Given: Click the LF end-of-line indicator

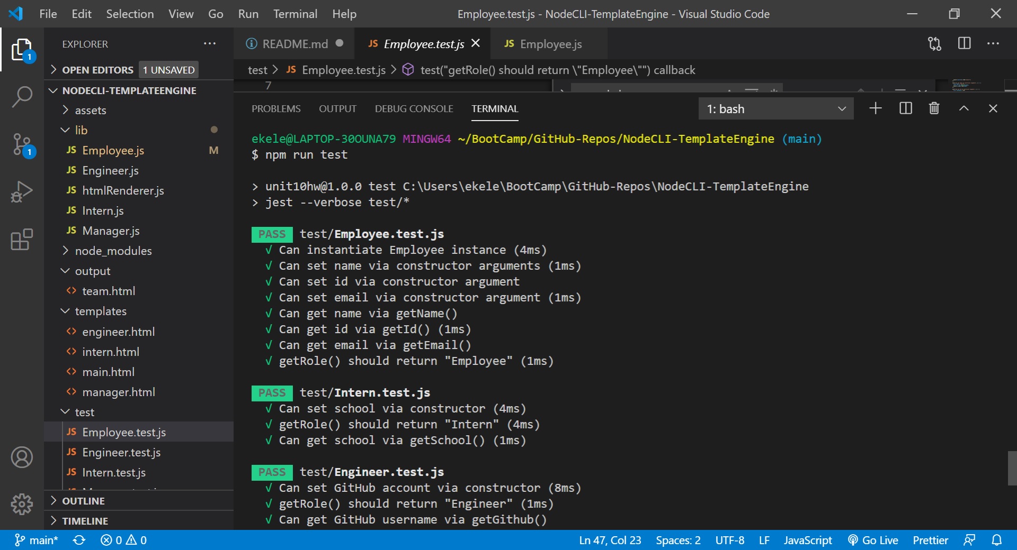Looking at the screenshot, I should click(764, 540).
